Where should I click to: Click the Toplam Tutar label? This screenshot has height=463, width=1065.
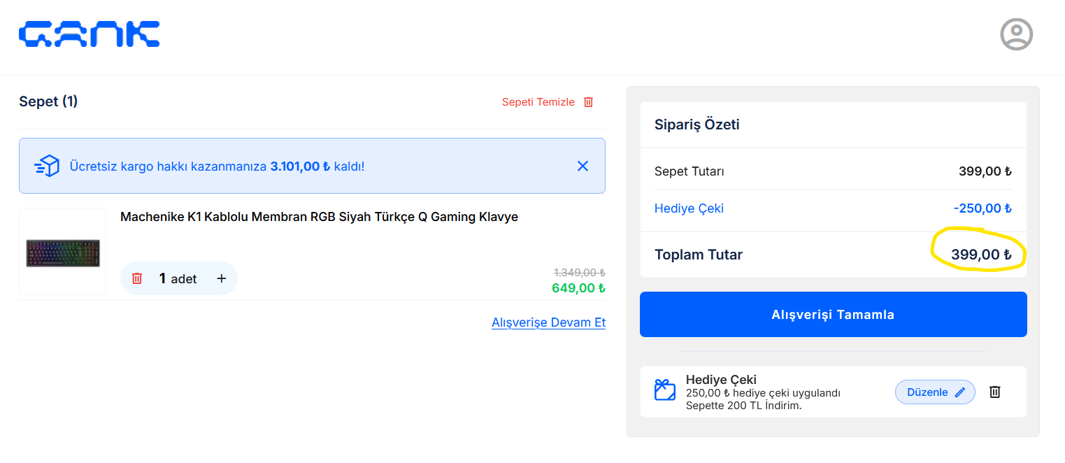[x=698, y=255]
